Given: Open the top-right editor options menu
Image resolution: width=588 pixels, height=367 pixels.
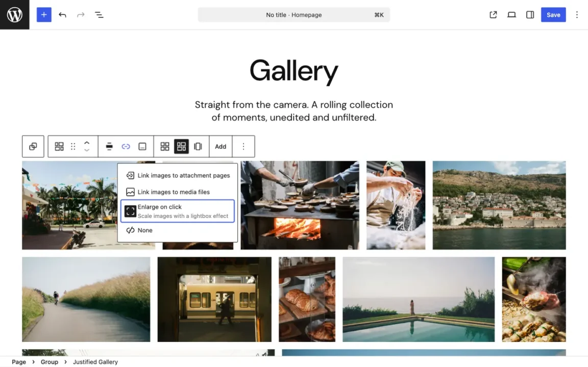Looking at the screenshot, I should (577, 15).
